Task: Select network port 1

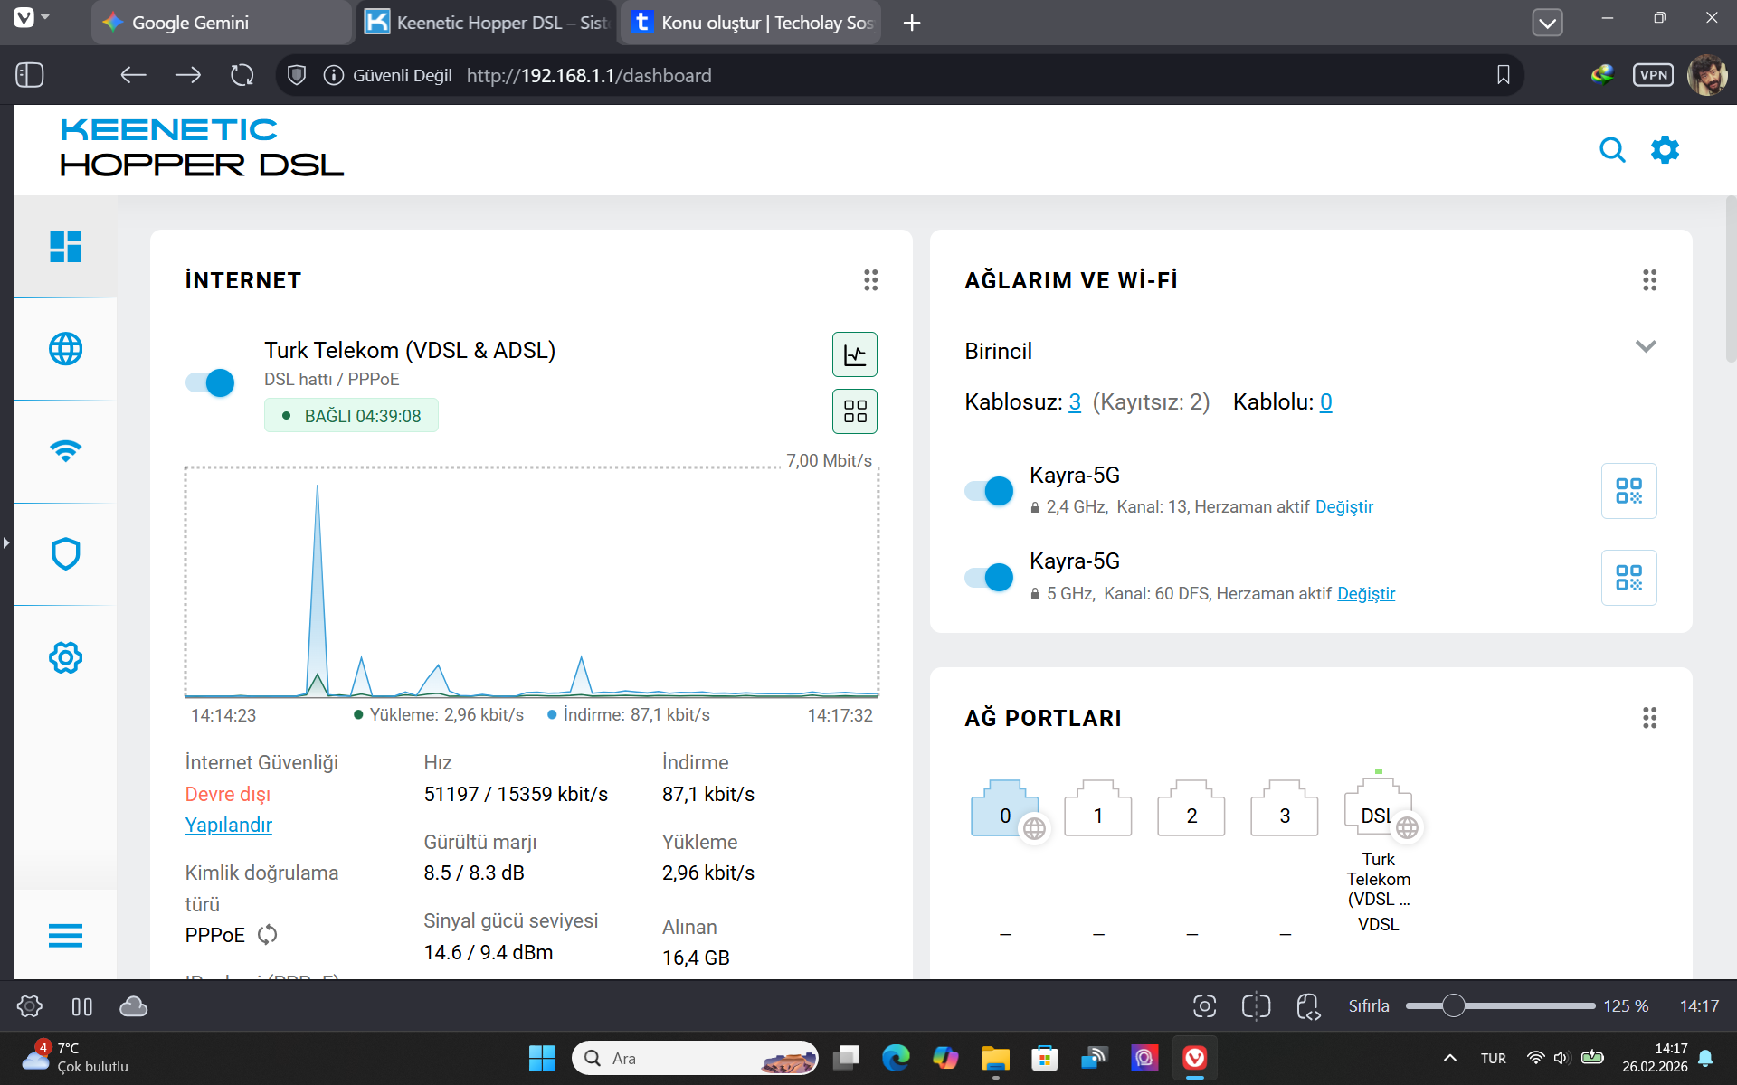Action: [1098, 809]
